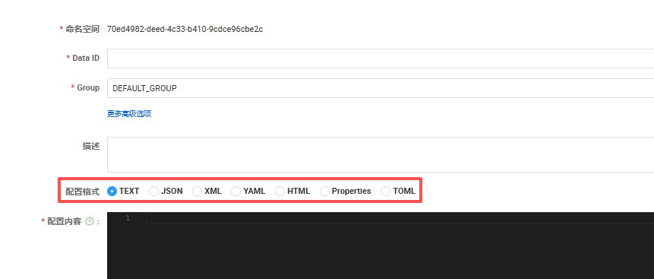The image size is (654, 279).
Task: Click the Data ID input field
Action: [381, 59]
